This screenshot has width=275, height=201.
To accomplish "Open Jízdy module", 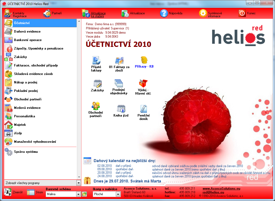I will tap(40, 133).
